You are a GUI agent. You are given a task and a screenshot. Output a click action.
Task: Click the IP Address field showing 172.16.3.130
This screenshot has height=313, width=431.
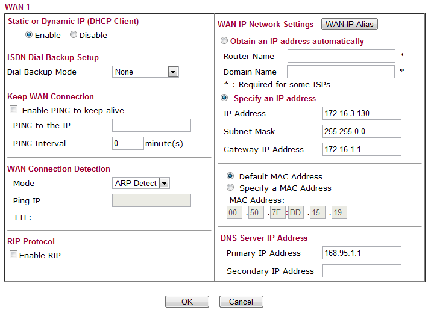coord(362,113)
